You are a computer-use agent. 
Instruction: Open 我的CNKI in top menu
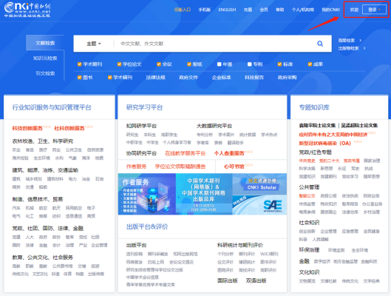(x=330, y=10)
